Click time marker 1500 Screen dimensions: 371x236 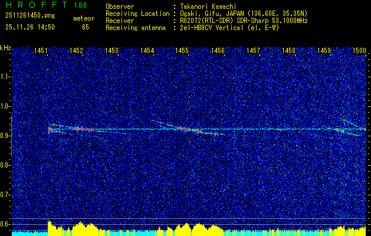(360, 50)
